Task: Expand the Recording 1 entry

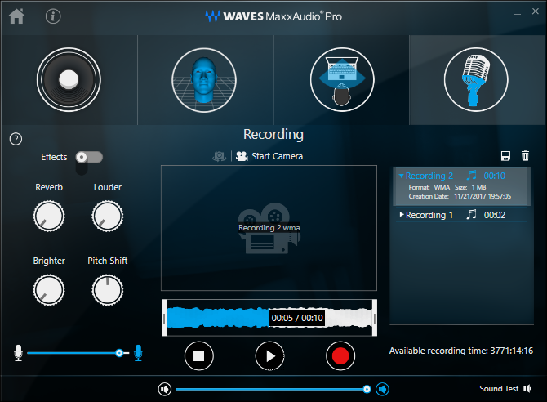Action: click(402, 214)
